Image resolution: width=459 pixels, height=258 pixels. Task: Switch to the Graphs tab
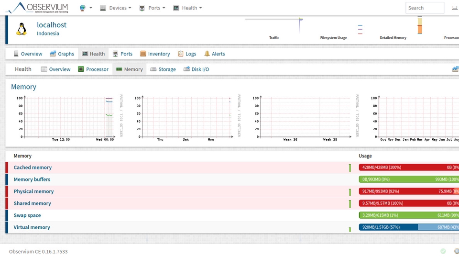pyautogui.click(x=62, y=54)
